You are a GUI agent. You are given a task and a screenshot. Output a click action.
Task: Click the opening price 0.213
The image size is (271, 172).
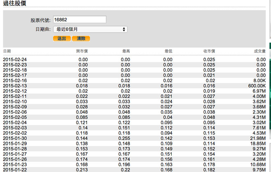tap(82, 170)
